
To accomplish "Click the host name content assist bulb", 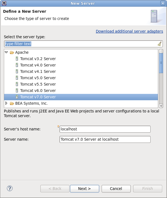I will pos(58,127).
